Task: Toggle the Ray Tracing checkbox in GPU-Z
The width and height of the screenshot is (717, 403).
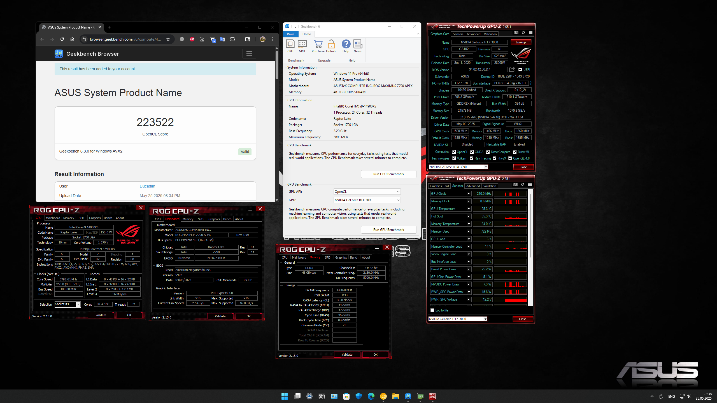Action: [472, 158]
